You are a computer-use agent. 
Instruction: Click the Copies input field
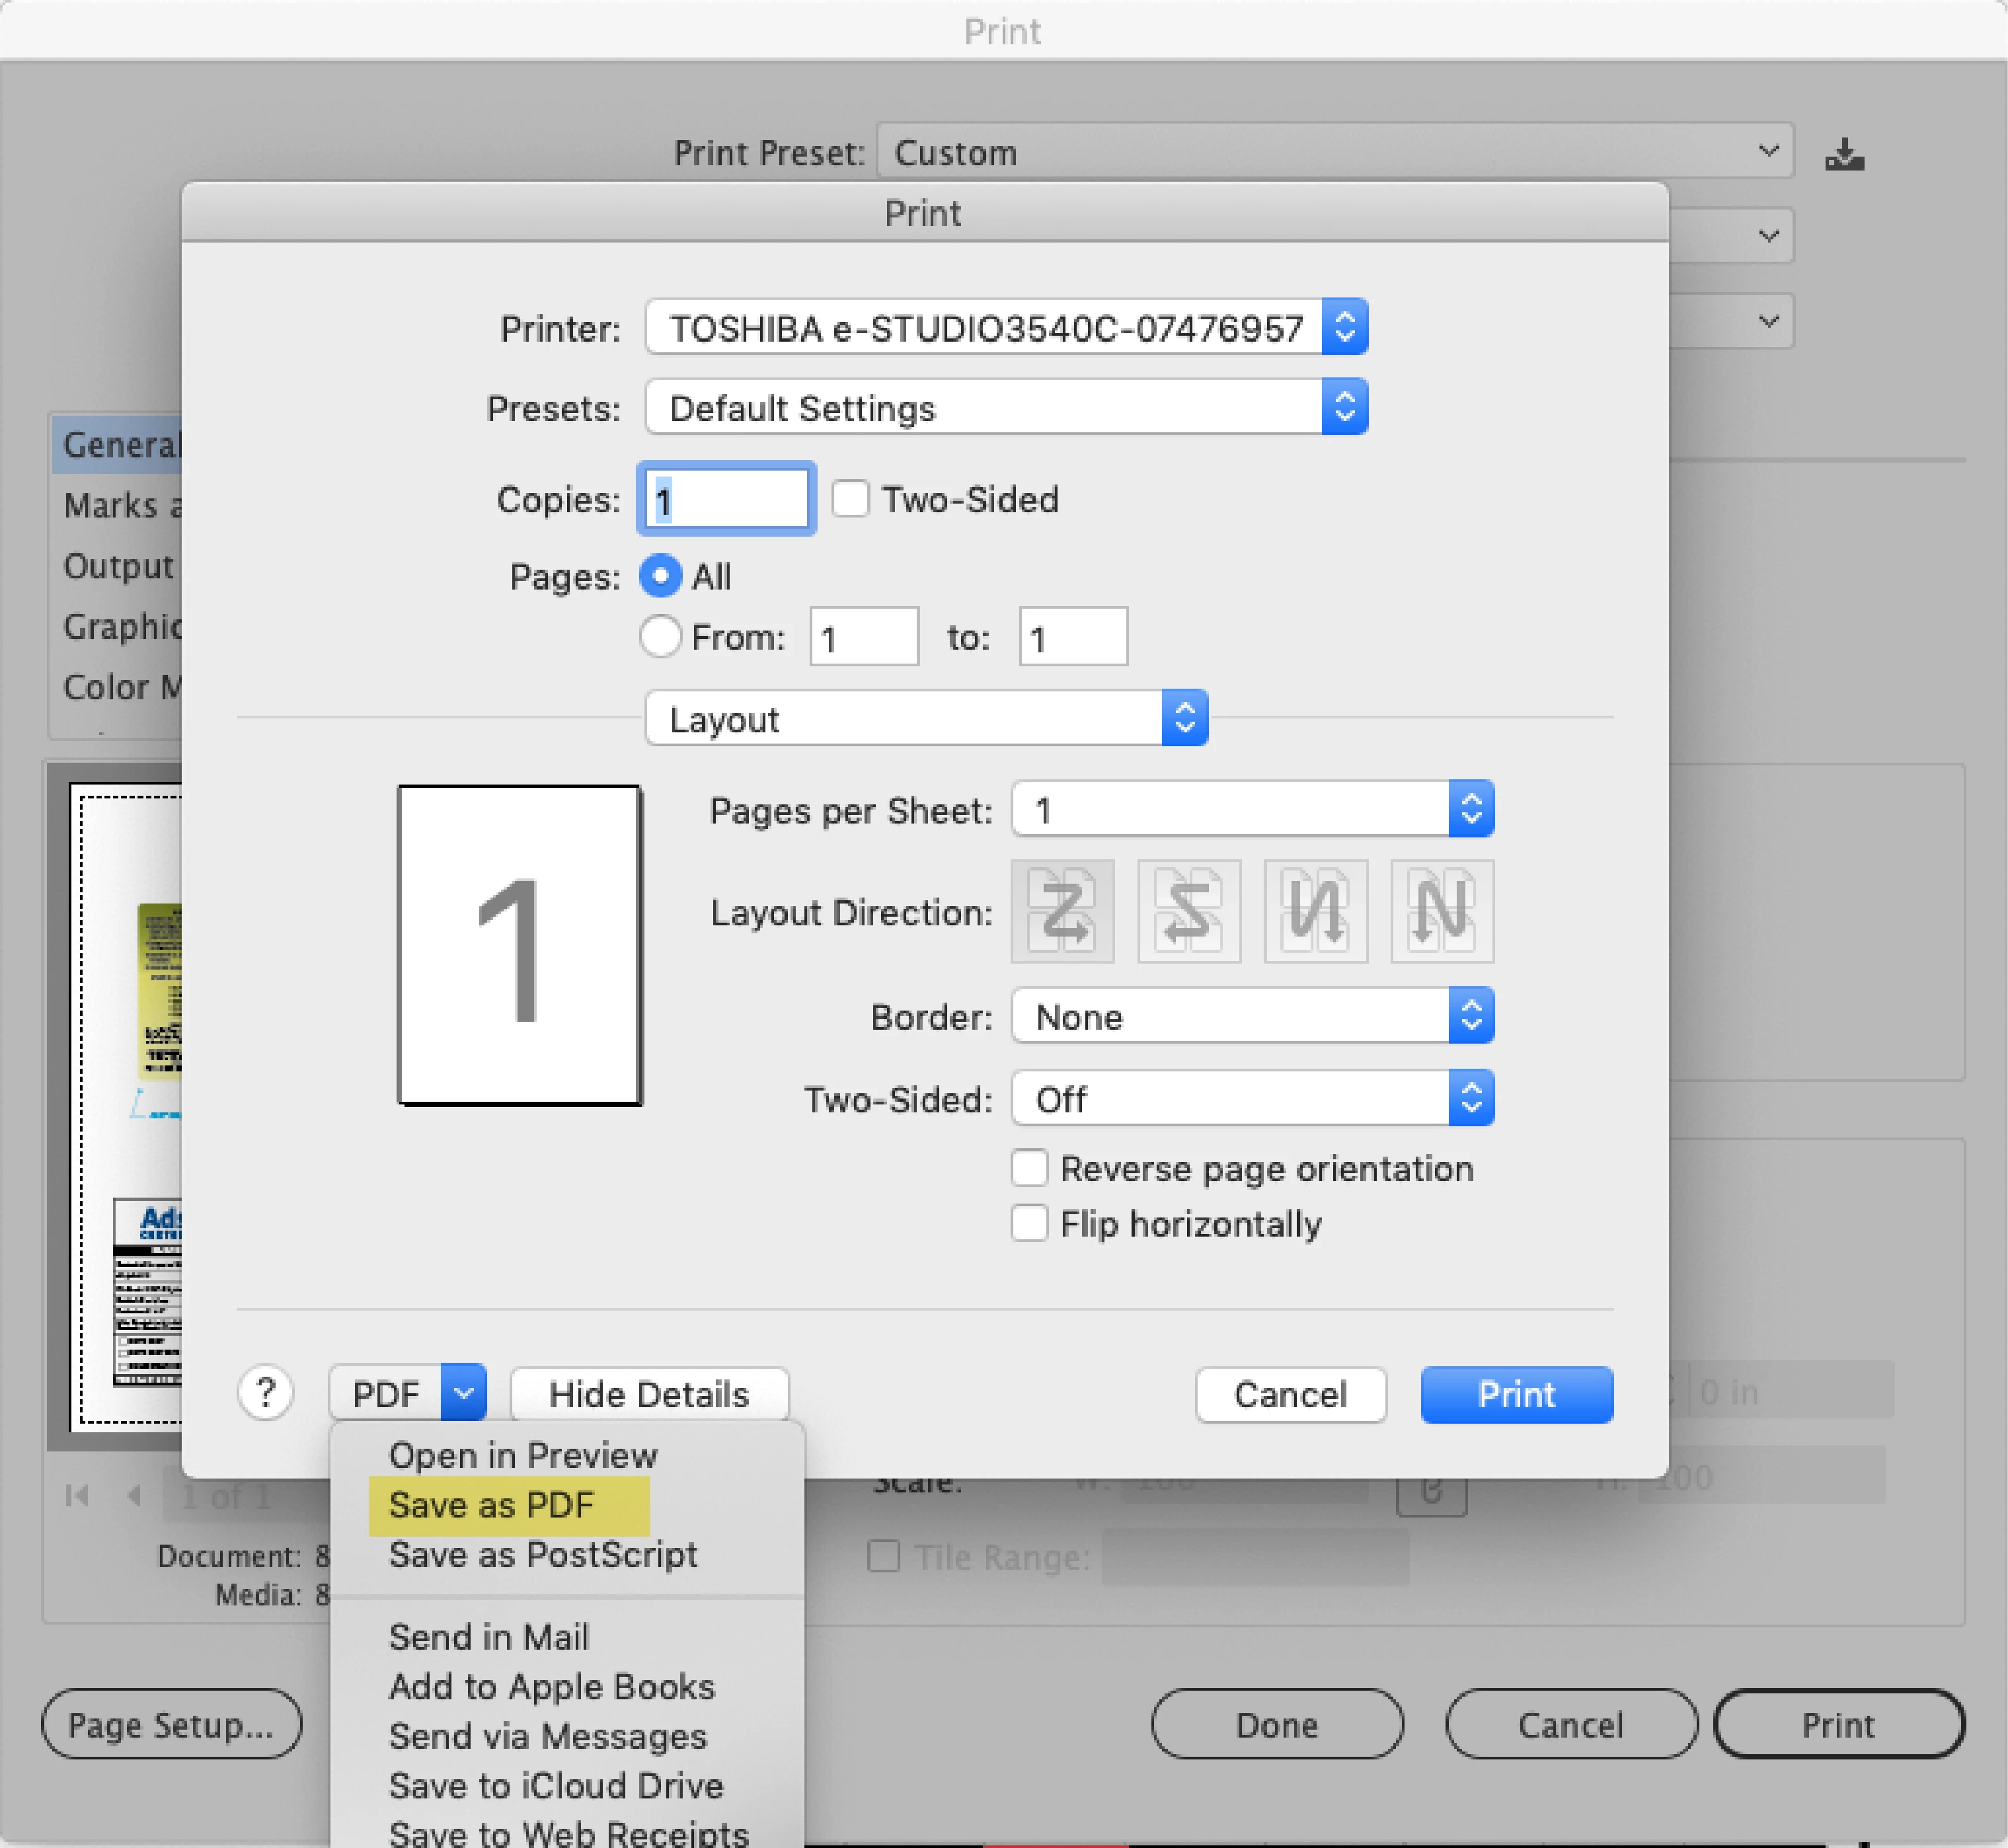coord(727,499)
